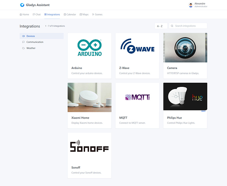The width and height of the screenshot is (227, 186).
Task: Click the Administrator role label
Action: 201,6
